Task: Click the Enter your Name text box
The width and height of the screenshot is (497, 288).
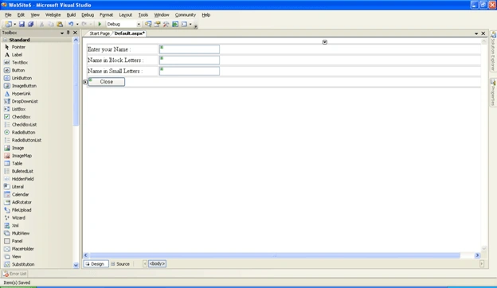Action: pyautogui.click(x=190, y=49)
